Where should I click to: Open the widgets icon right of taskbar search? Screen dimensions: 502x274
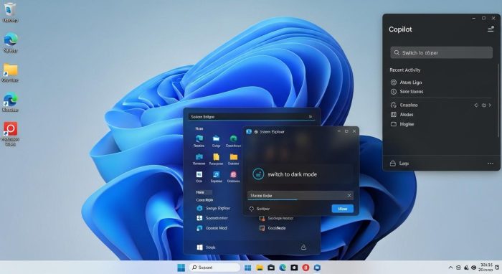pos(248,268)
